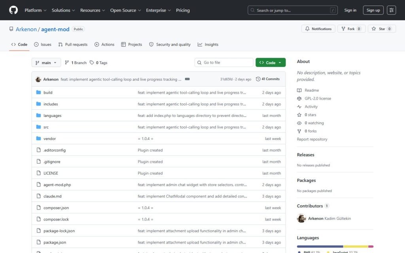Click the src folder icon
This screenshot has width=405, height=253.
pos(38,127)
